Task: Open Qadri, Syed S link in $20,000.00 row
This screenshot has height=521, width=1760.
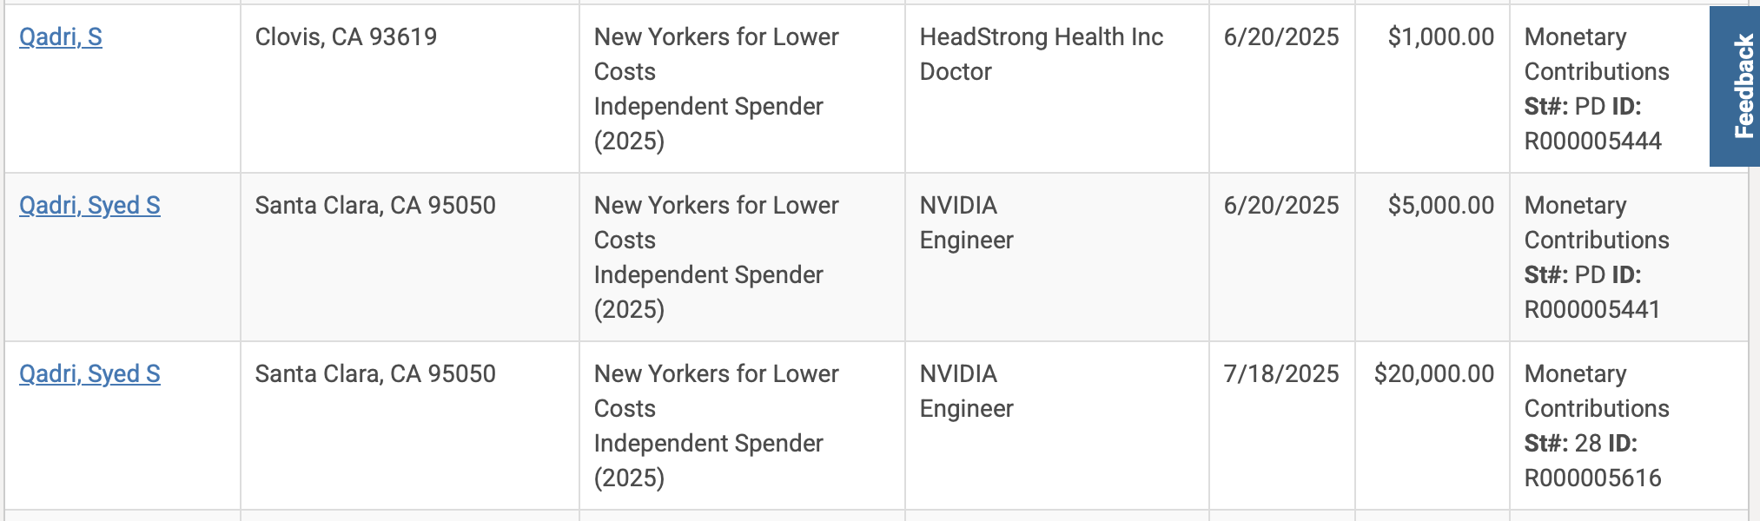Action: [89, 374]
